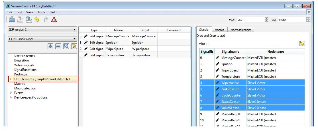Select Virtual signals in the tree
Screen dimensions: 318x131
pyautogui.click(x=24, y=65)
